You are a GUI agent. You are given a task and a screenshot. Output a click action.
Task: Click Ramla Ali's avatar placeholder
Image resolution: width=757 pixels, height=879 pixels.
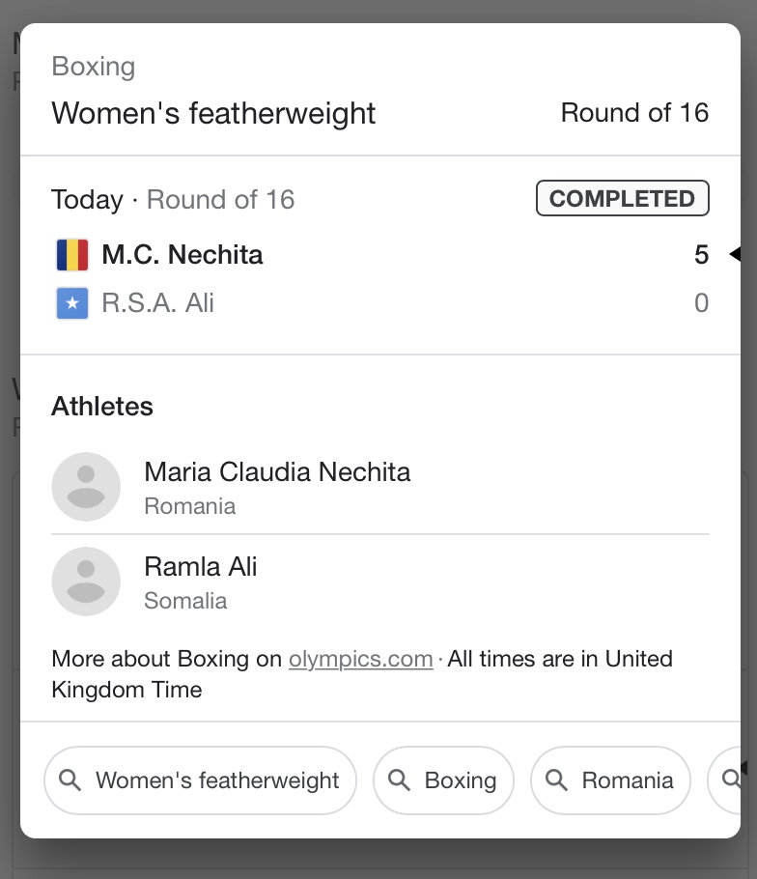pos(86,581)
